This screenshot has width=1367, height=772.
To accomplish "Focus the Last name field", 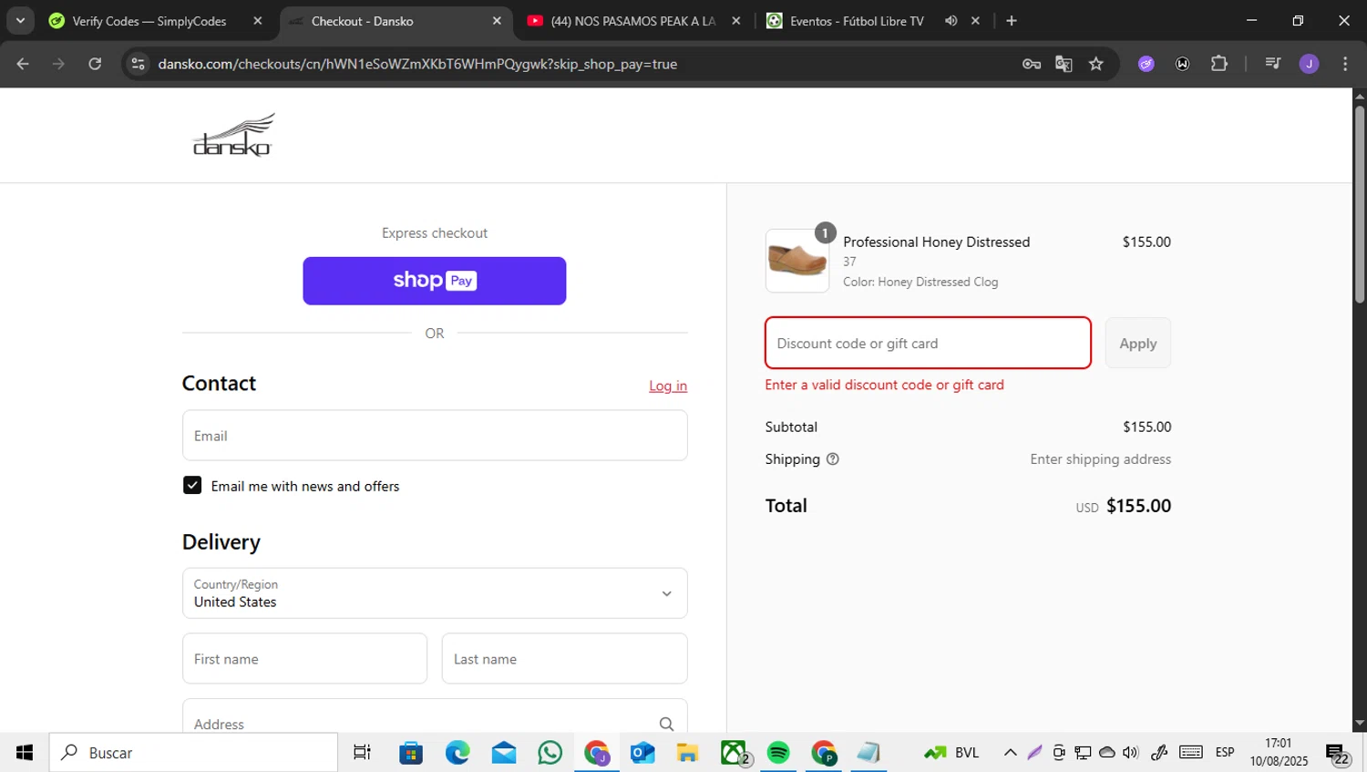I will [564, 659].
